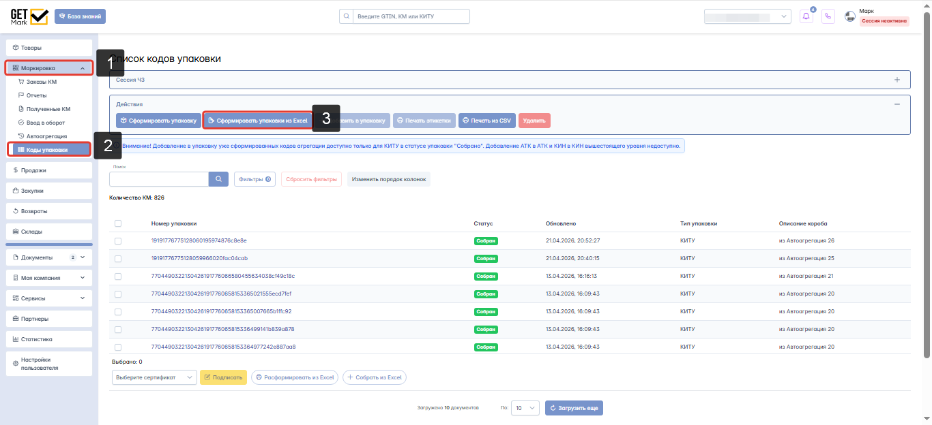The image size is (932, 425).
Task: Click the Номер упаковки column header
Action: (x=174, y=223)
